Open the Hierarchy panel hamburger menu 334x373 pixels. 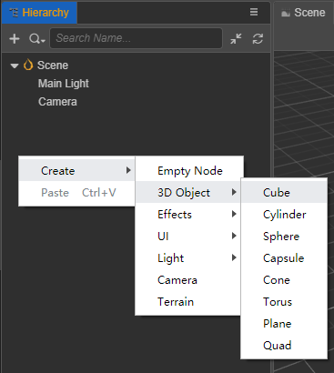pos(254,12)
